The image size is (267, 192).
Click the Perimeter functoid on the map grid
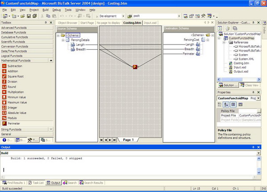[x=135, y=67]
